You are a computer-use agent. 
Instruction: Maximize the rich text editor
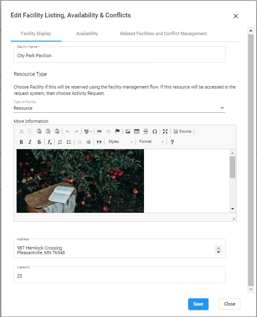click(x=165, y=131)
